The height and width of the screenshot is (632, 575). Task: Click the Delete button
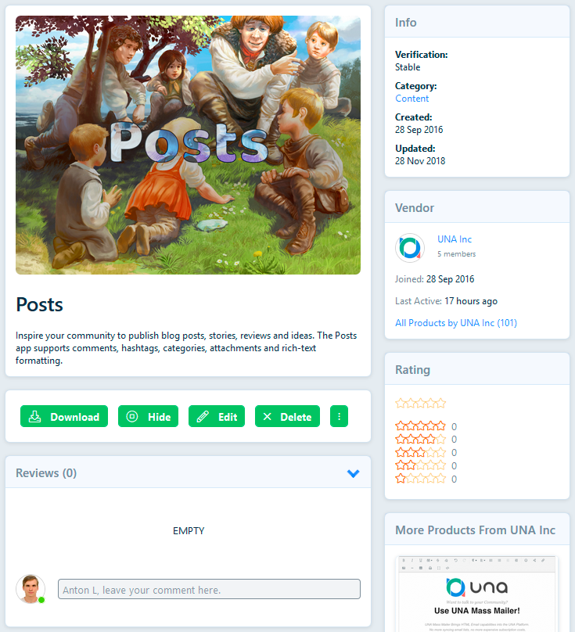click(287, 416)
